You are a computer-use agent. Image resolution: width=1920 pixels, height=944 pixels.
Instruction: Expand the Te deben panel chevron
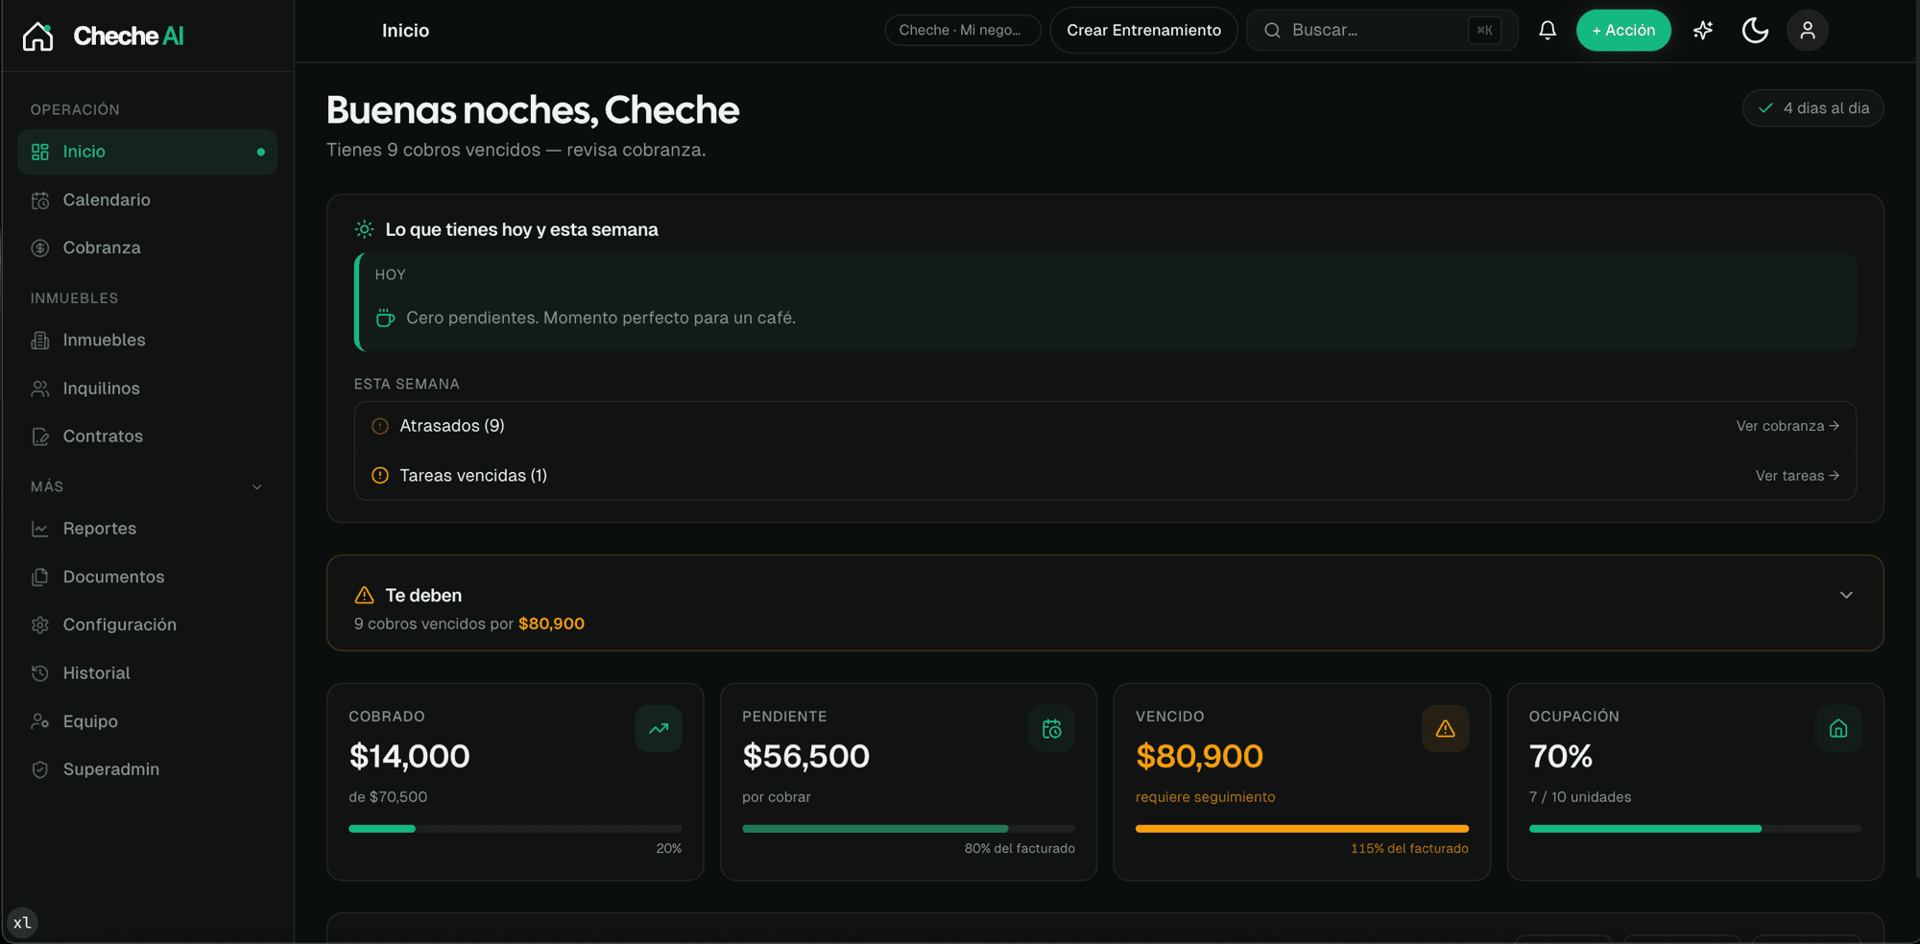point(1846,595)
